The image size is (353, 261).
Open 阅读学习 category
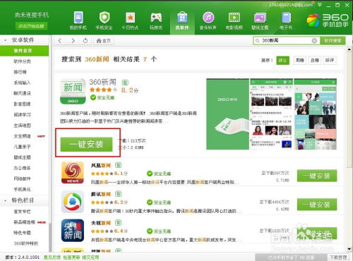[23, 115]
